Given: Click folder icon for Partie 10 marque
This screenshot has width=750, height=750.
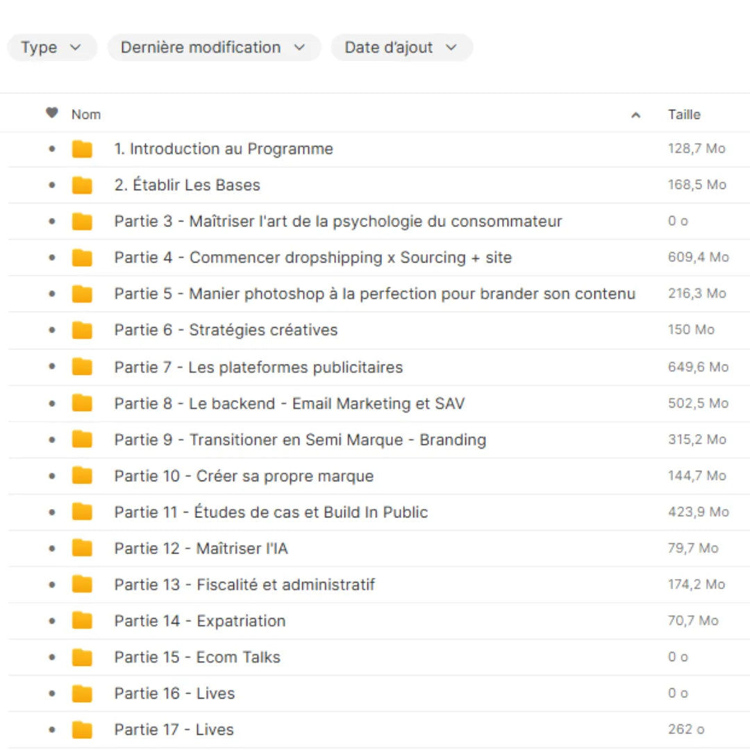Looking at the screenshot, I should pos(82,476).
